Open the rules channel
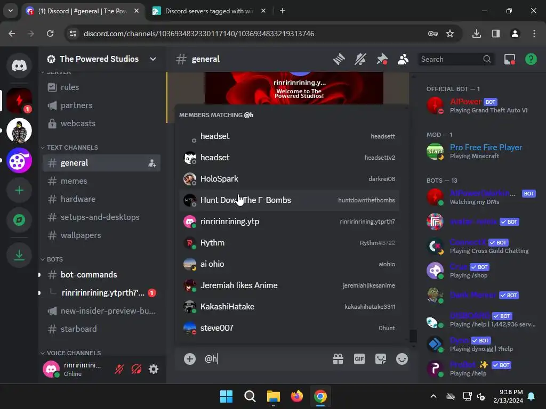This screenshot has height=409, width=546. tap(101, 87)
